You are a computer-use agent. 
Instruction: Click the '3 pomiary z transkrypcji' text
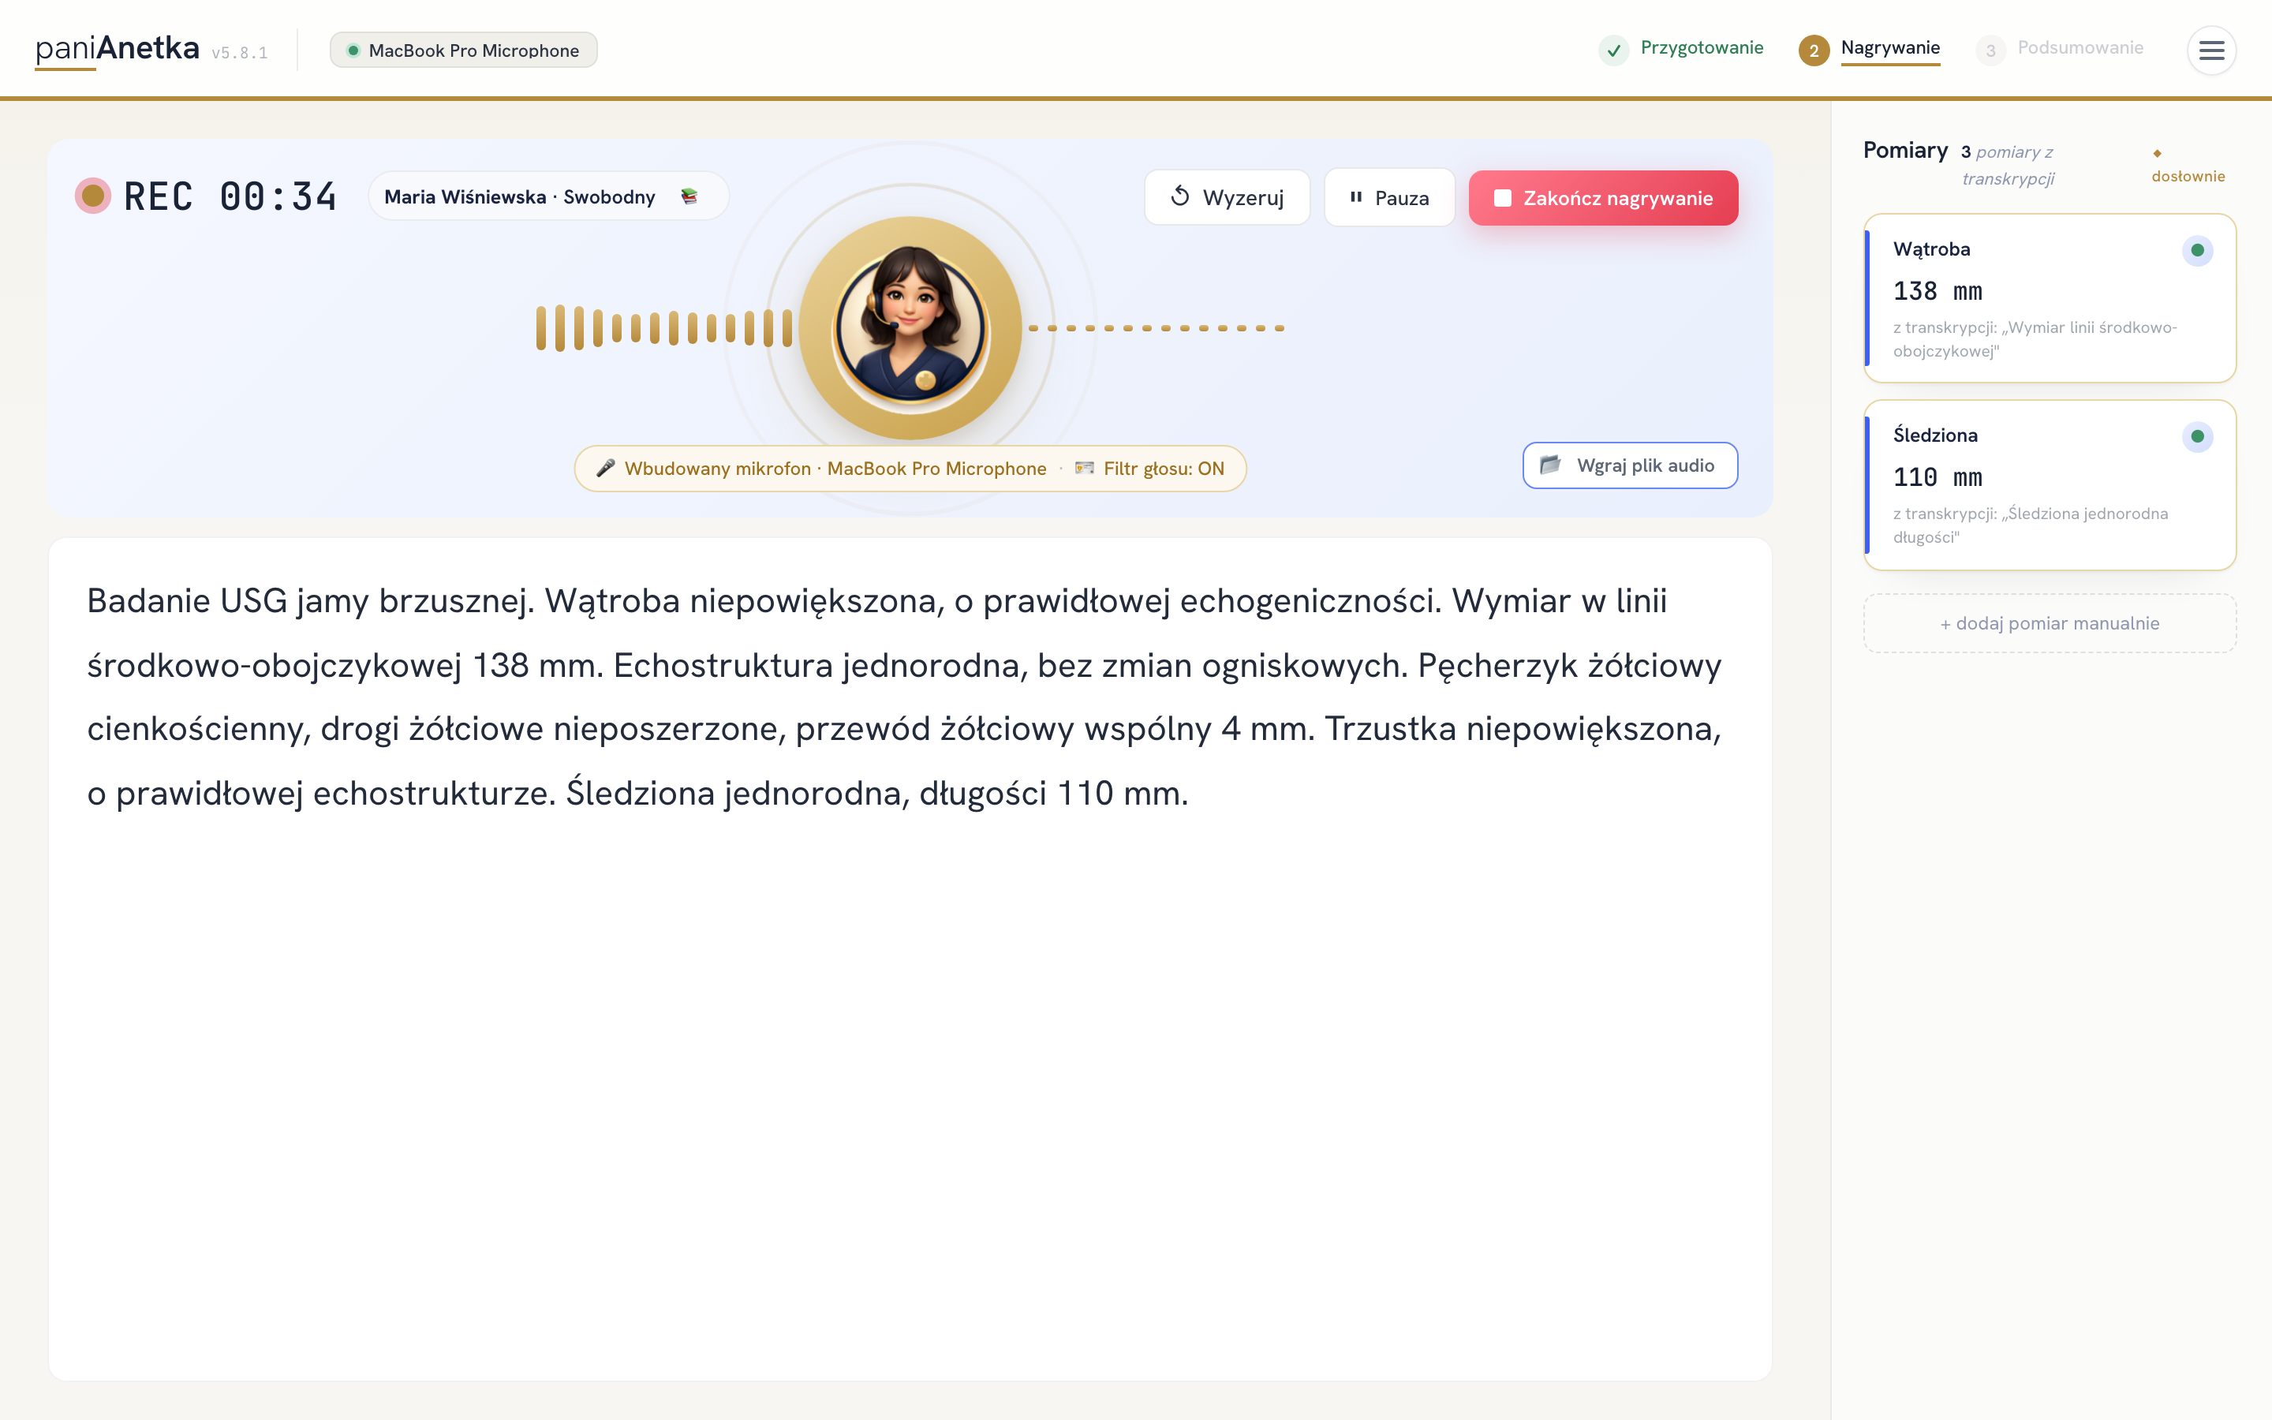2007,164
